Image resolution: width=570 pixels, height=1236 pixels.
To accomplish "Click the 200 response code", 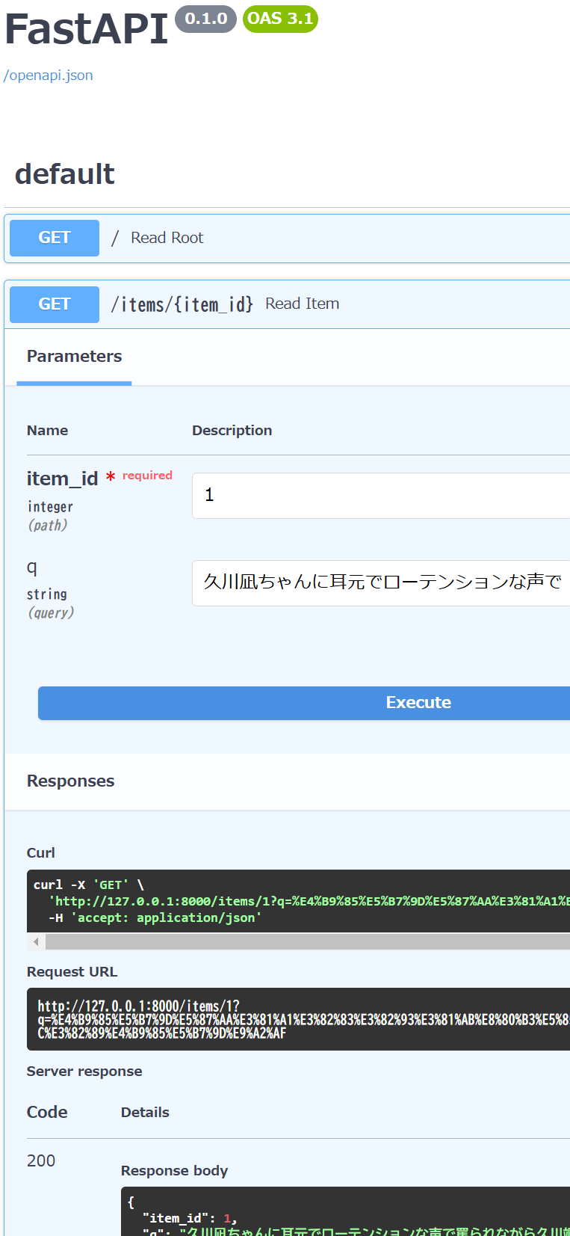I will point(41,1160).
